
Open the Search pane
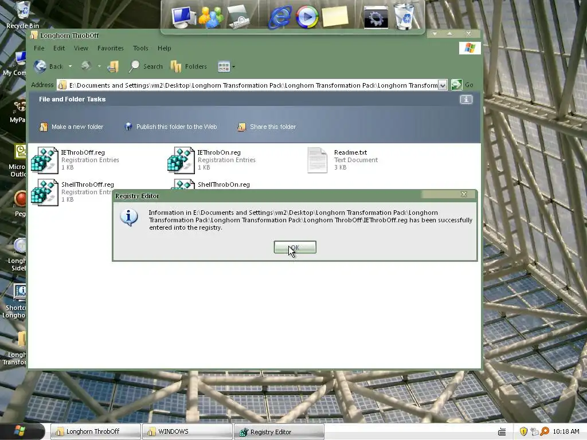[x=145, y=66]
